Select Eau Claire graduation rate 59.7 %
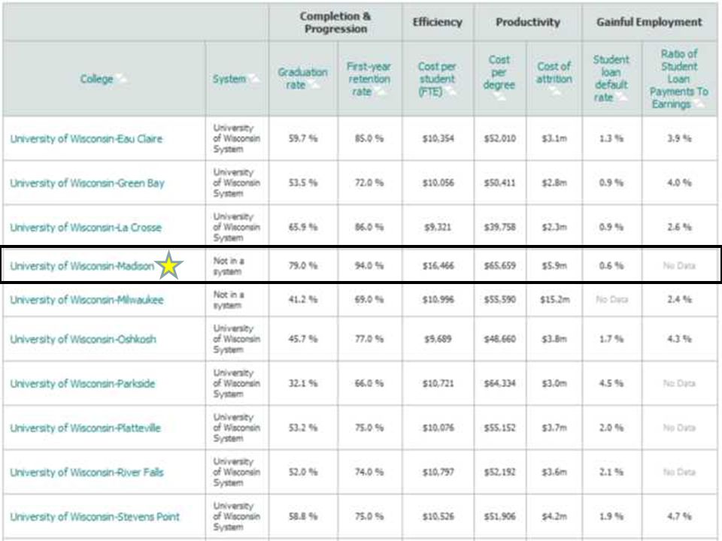The width and height of the screenshot is (722, 541). 303,138
